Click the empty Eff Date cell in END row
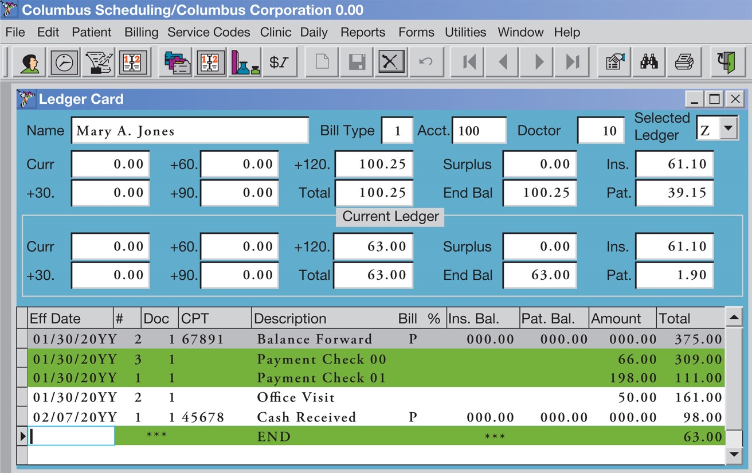This screenshot has height=473, width=752. pyautogui.click(x=72, y=436)
